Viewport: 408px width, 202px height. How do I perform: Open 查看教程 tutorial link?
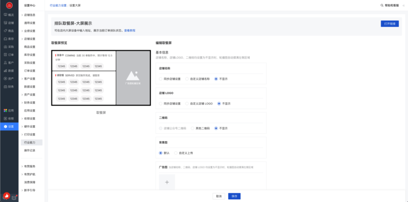point(130,30)
